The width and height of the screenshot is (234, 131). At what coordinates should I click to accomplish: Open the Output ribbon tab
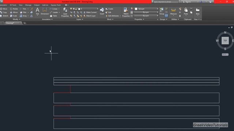tap(37, 5)
